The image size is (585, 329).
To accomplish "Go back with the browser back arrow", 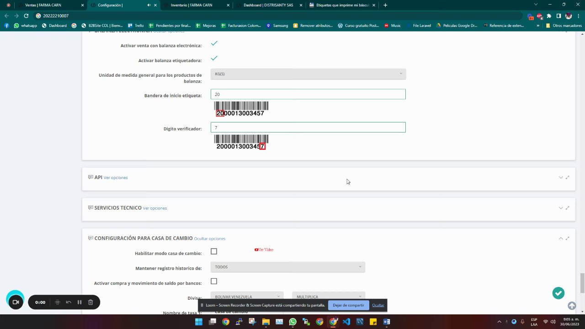I will tap(6, 16).
